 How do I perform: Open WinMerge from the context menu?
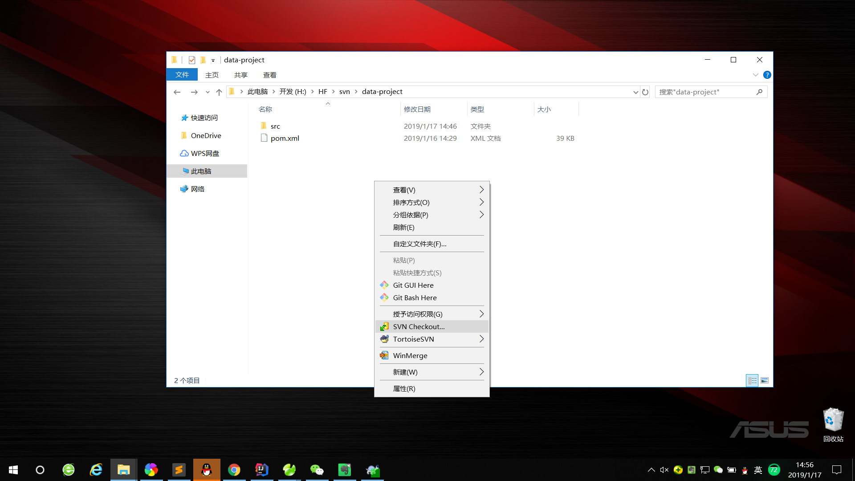coord(432,355)
